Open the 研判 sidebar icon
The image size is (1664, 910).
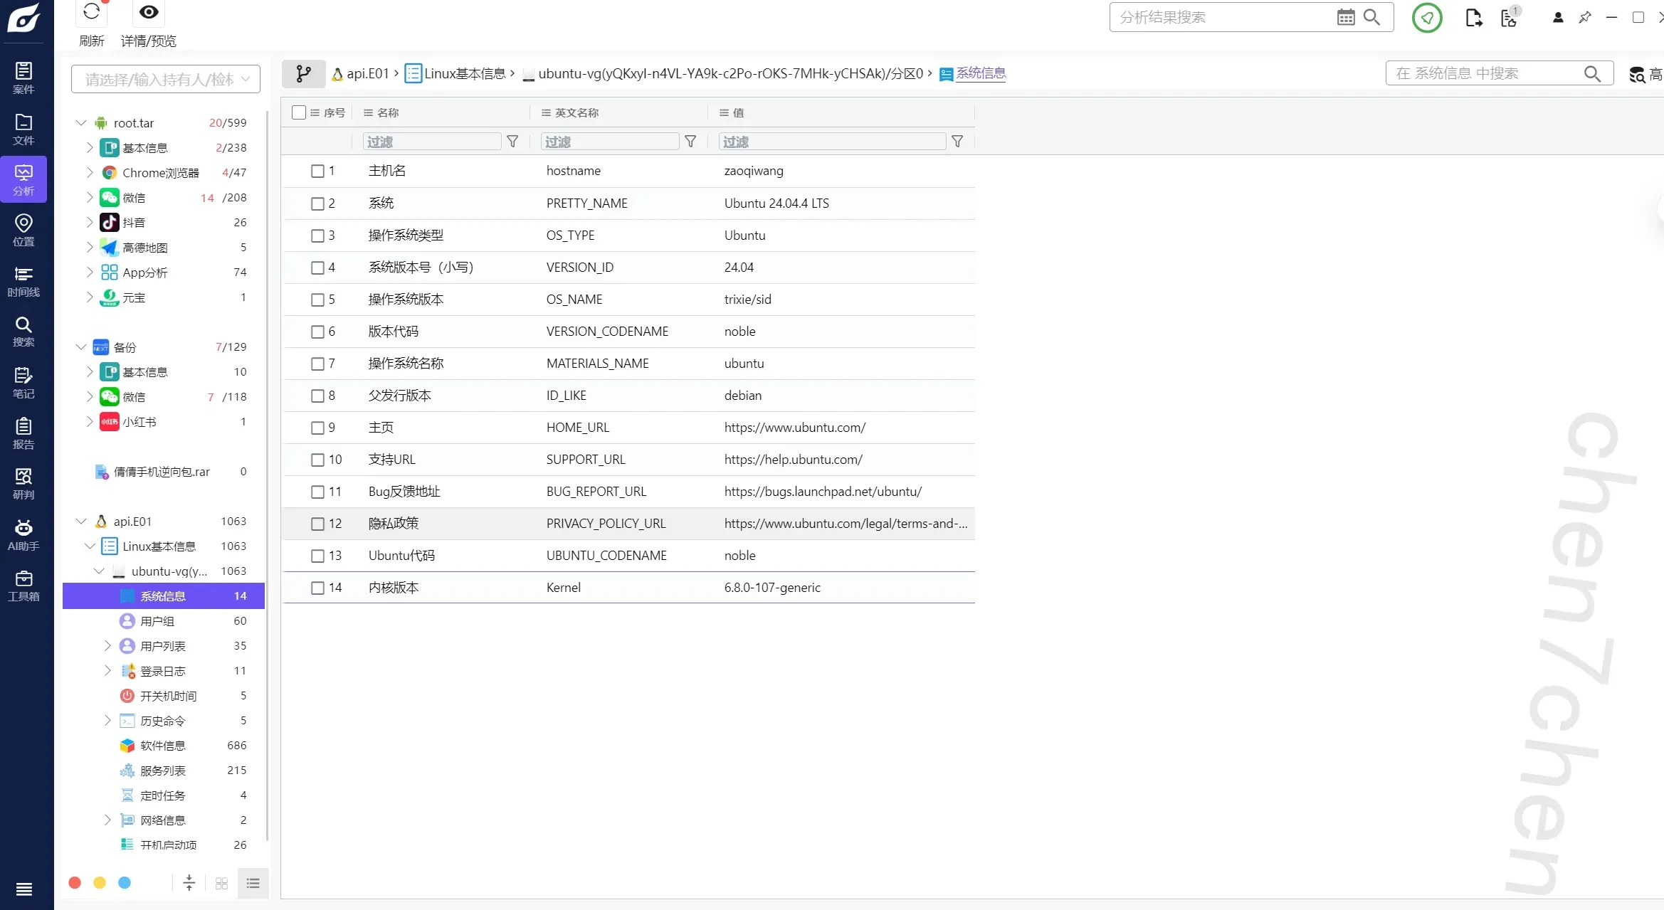(23, 483)
